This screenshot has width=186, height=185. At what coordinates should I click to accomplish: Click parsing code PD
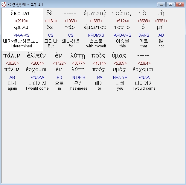[x=60, y=77]
